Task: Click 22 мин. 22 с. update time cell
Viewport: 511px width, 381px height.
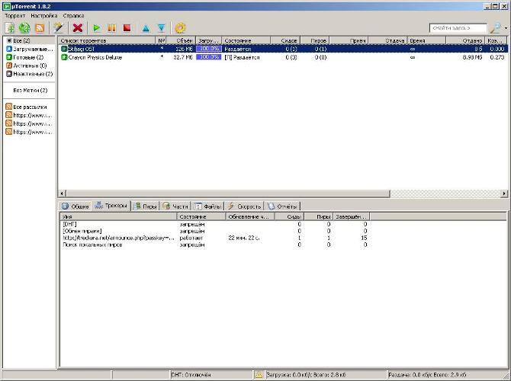Action: point(244,238)
